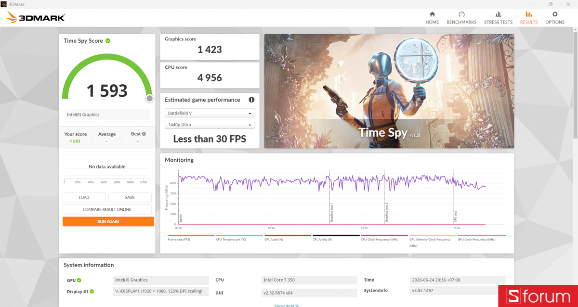Click the CPU score 4 956
This screenshot has height=307, width=578.
coord(210,77)
